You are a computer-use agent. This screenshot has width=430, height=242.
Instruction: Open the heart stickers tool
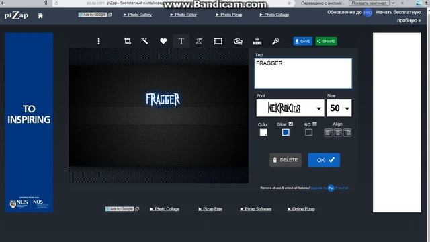[x=163, y=41]
